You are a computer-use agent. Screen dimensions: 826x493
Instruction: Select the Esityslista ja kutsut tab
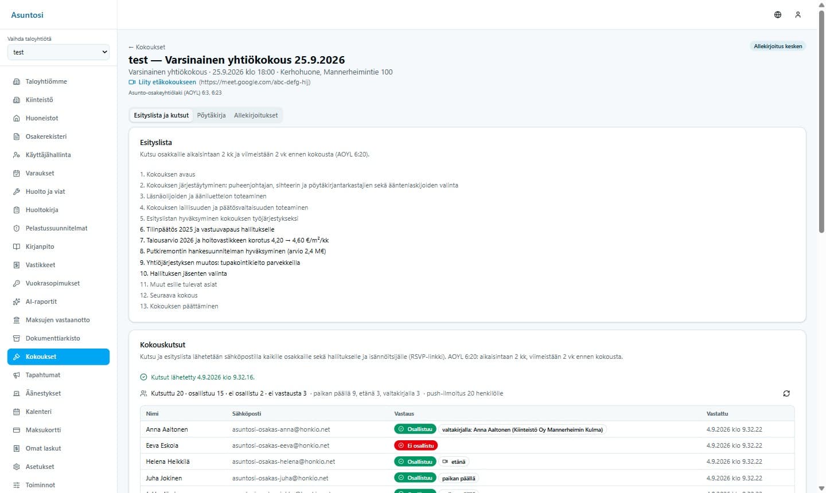pyautogui.click(x=161, y=115)
